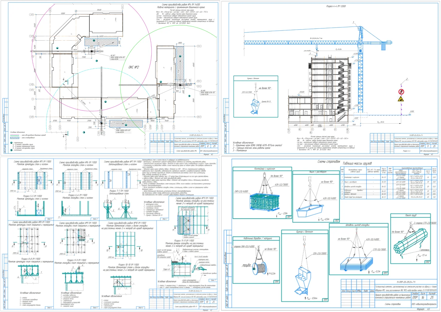Select the БК №8 crane callout
Image resolution: width=441 pixels, height=312 pixels.
208,92
